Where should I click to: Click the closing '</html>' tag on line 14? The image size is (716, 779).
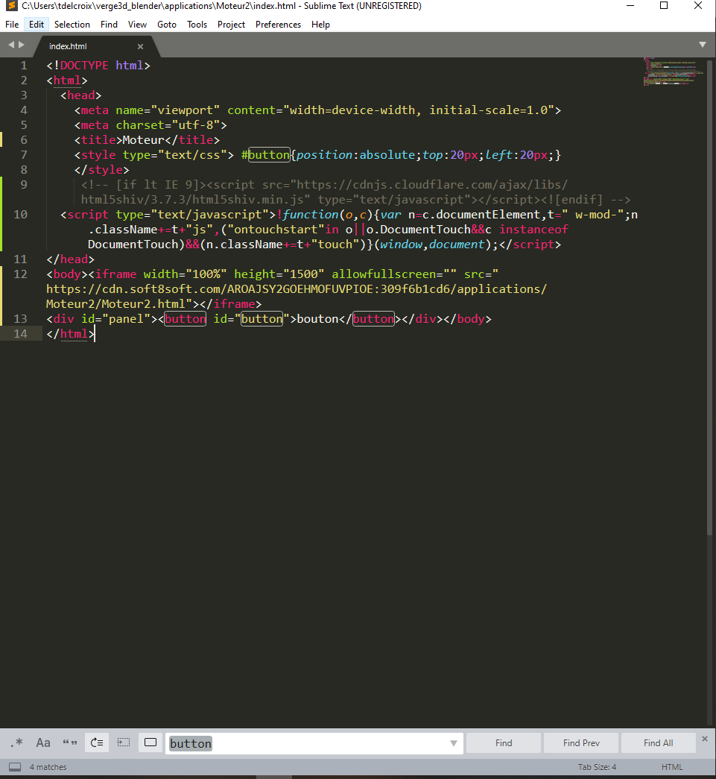pos(70,334)
